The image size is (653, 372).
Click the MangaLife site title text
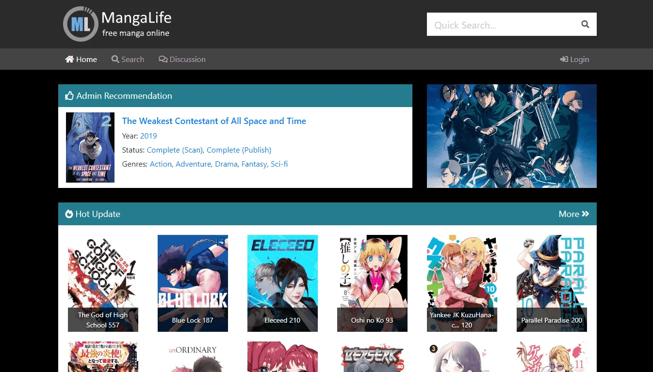point(136,18)
